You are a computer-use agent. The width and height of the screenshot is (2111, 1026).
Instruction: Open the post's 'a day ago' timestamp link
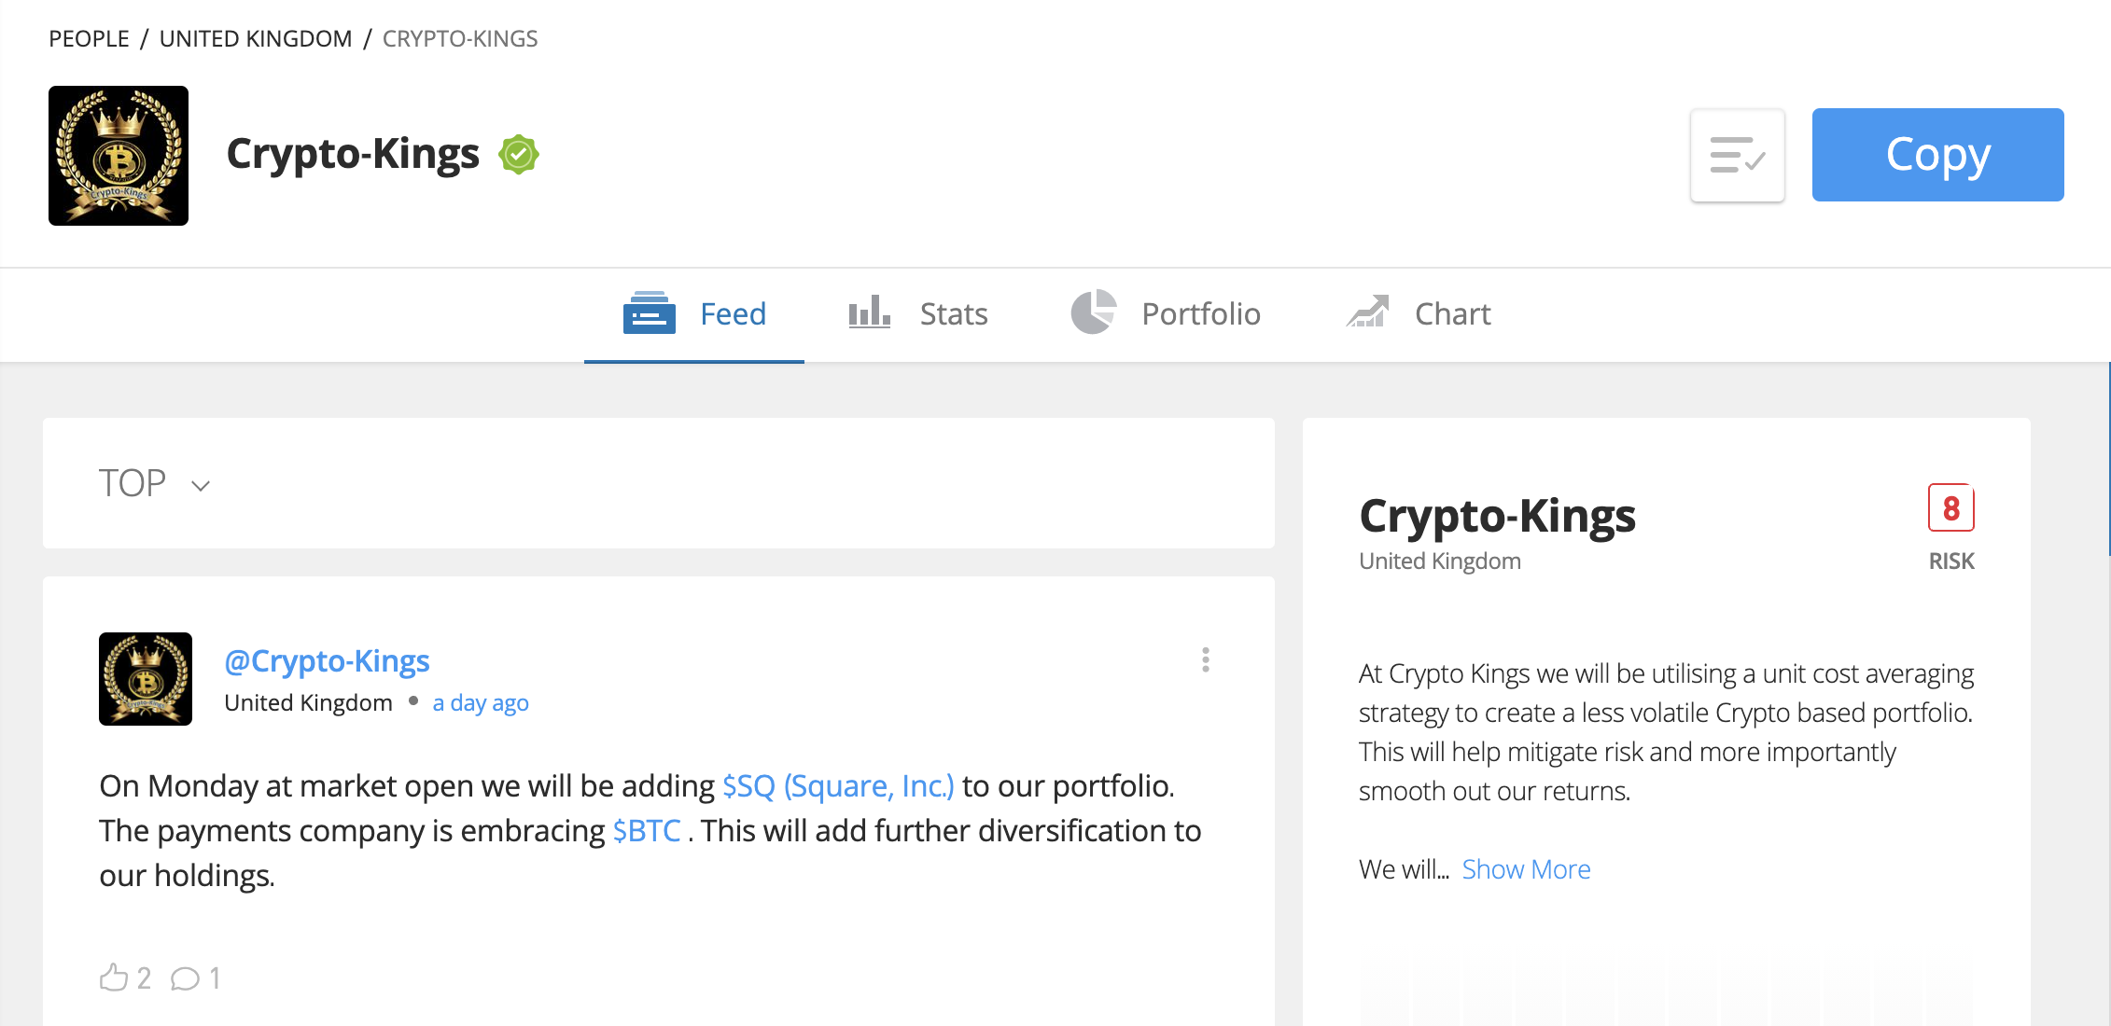(x=481, y=702)
